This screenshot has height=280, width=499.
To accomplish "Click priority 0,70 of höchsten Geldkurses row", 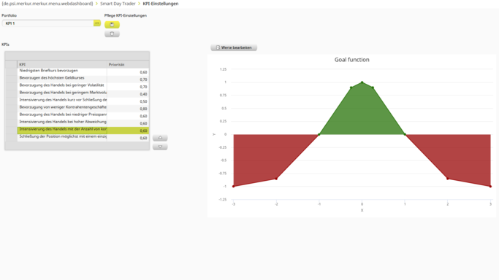I will click(143, 79).
